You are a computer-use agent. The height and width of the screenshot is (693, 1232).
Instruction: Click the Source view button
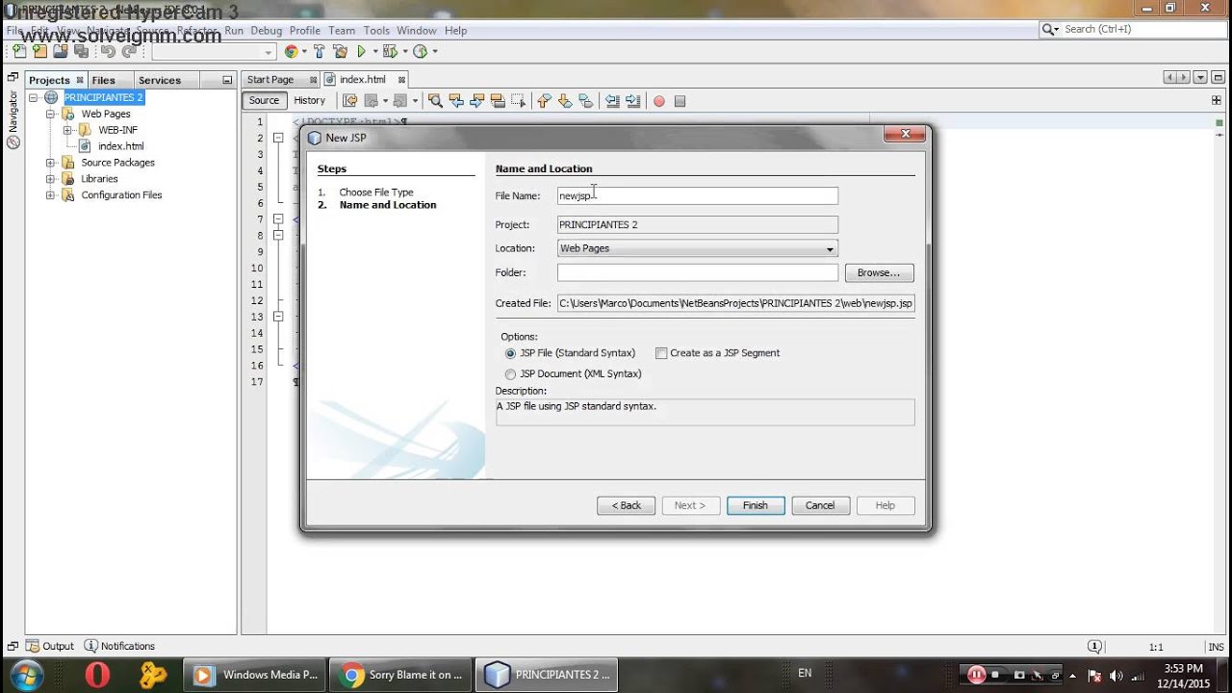click(264, 100)
